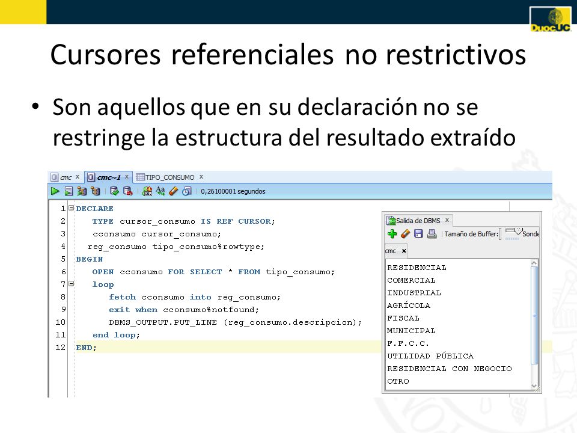Click the DBMS output vertical scrollbar
The height and width of the screenshot is (433, 577).
pyautogui.click(x=534, y=315)
